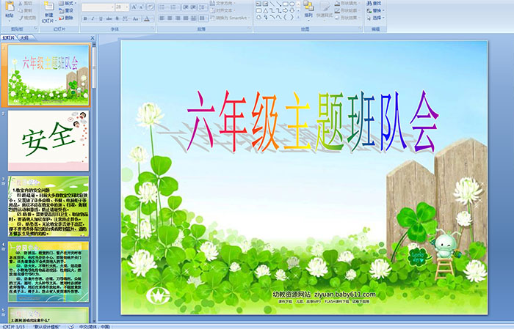Viewport: 514px width, 329px height.
Task: Toggle Underline formatting
Action: click(x=101, y=18)
